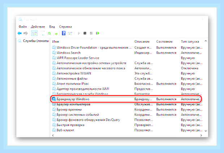Screen dimensions: 224x153
Task: Pause the service with the pause icon
Action: pos(91,33)
